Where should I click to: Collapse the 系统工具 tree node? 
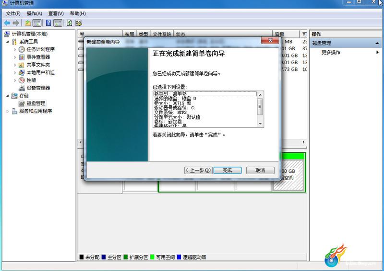tap(8, 42)
